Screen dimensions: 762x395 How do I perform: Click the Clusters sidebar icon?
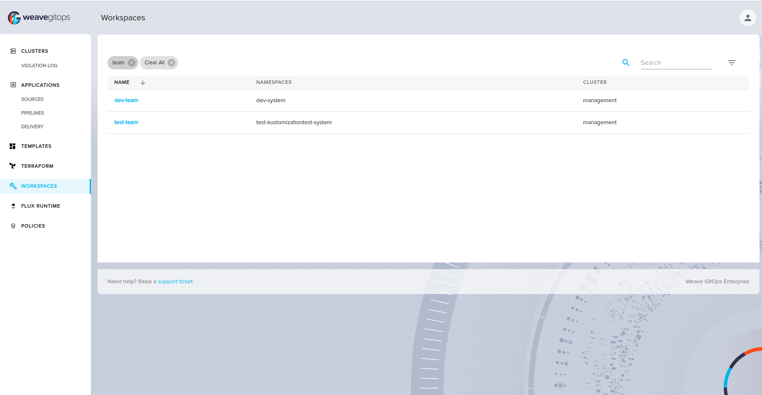click(x=13, y=51)
